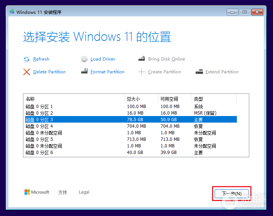Maximize the Windows 11 安装程序 window

(x=245, y=12)
